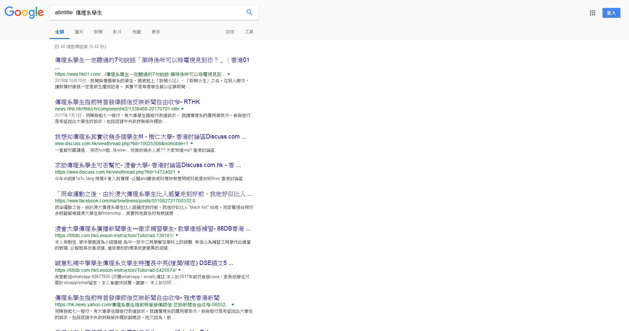Screen dimensions: 629x331
Task: Open the 工具 tools option
Action: click(249, 32)
